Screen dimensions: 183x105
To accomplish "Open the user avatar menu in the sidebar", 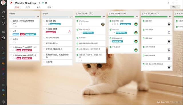I will pyautogui.click(x=3, y=3).
